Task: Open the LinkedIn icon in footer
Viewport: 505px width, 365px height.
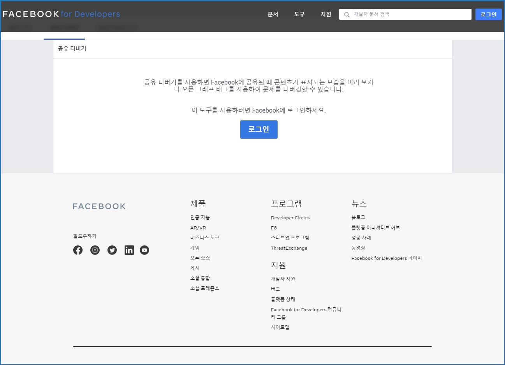Action: tap(129, 250)
